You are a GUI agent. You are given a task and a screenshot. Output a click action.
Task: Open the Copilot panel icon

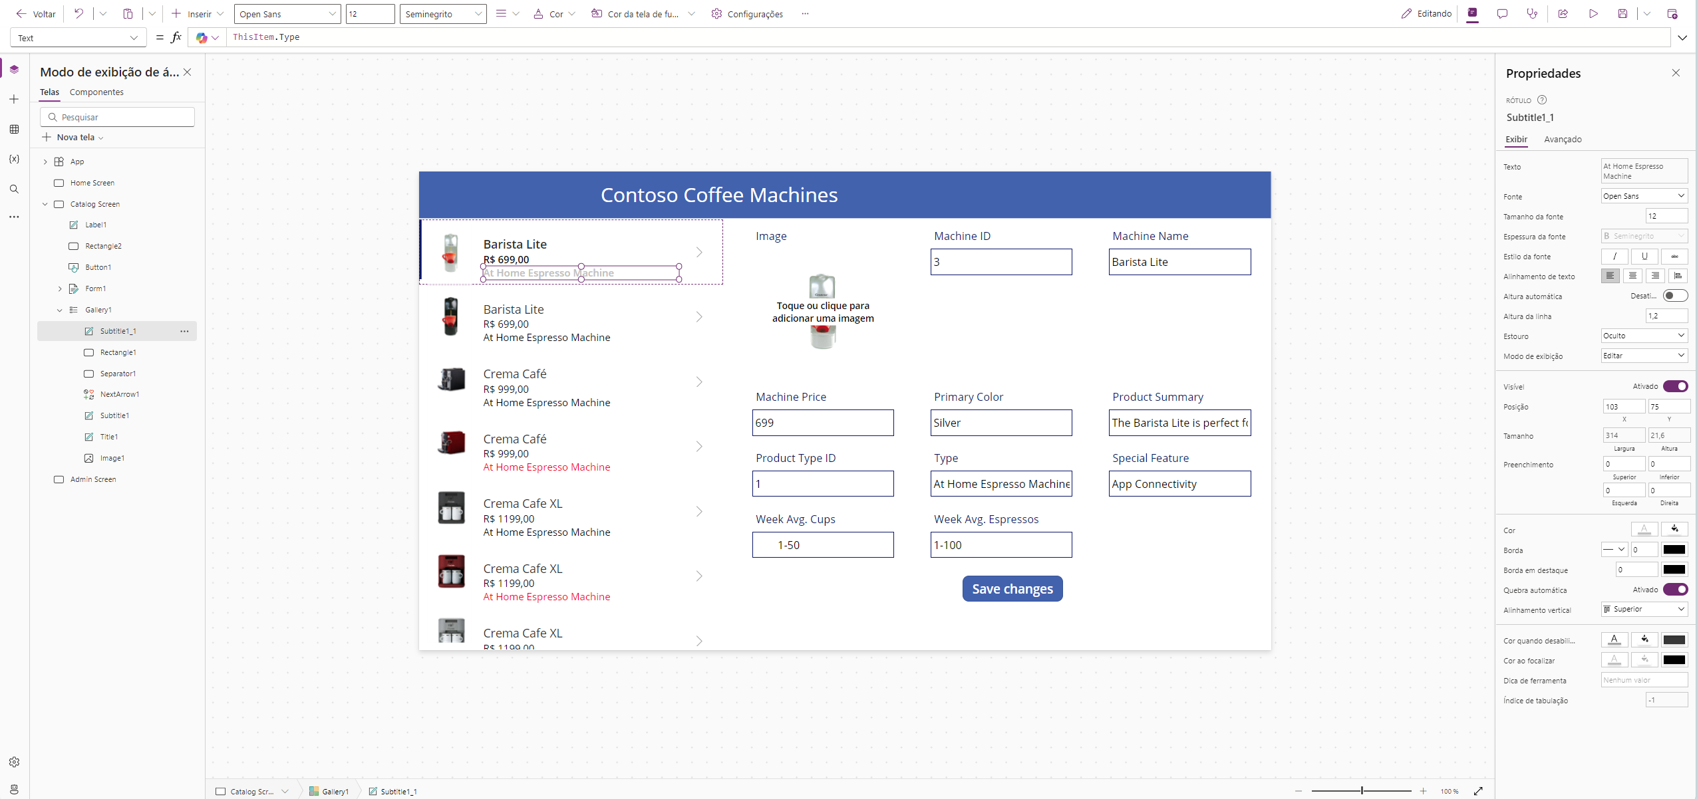(x=1472, y=13)
